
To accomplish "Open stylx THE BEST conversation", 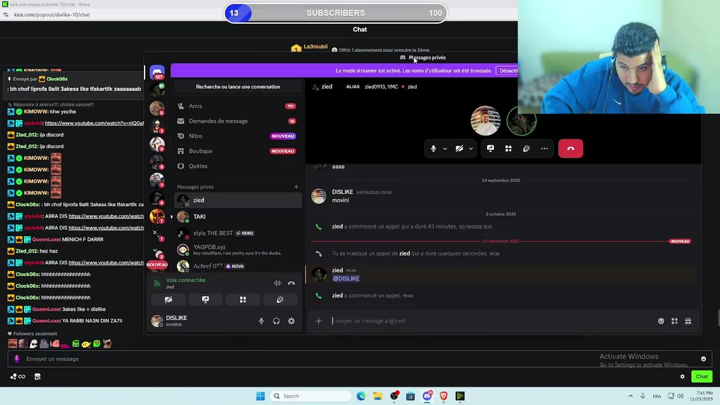I will [x=237, y=233].
